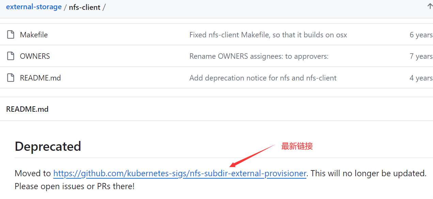Go to external-storage in the breadcrumb

click(34, 7)
